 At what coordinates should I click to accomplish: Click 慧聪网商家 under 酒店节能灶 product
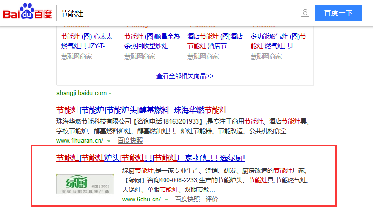point(203,56)
